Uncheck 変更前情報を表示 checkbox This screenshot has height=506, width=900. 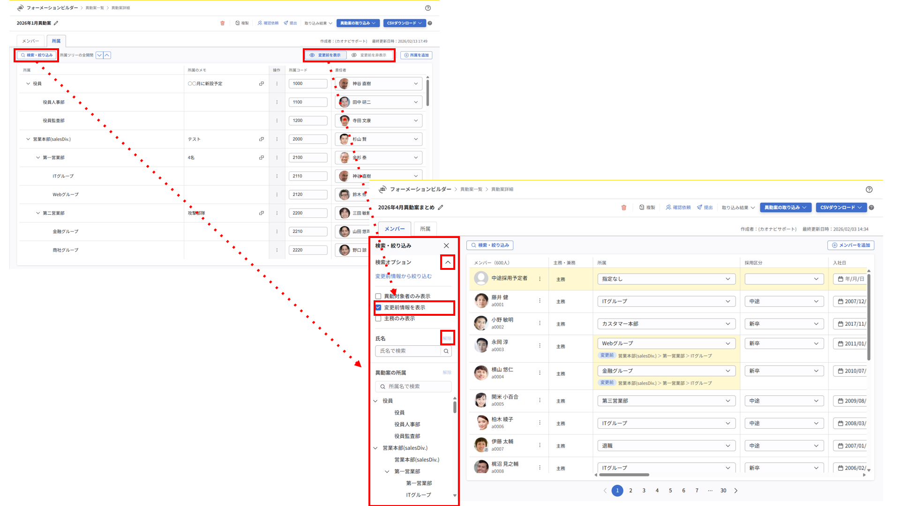pyautogui.click(x=378, y=308)
